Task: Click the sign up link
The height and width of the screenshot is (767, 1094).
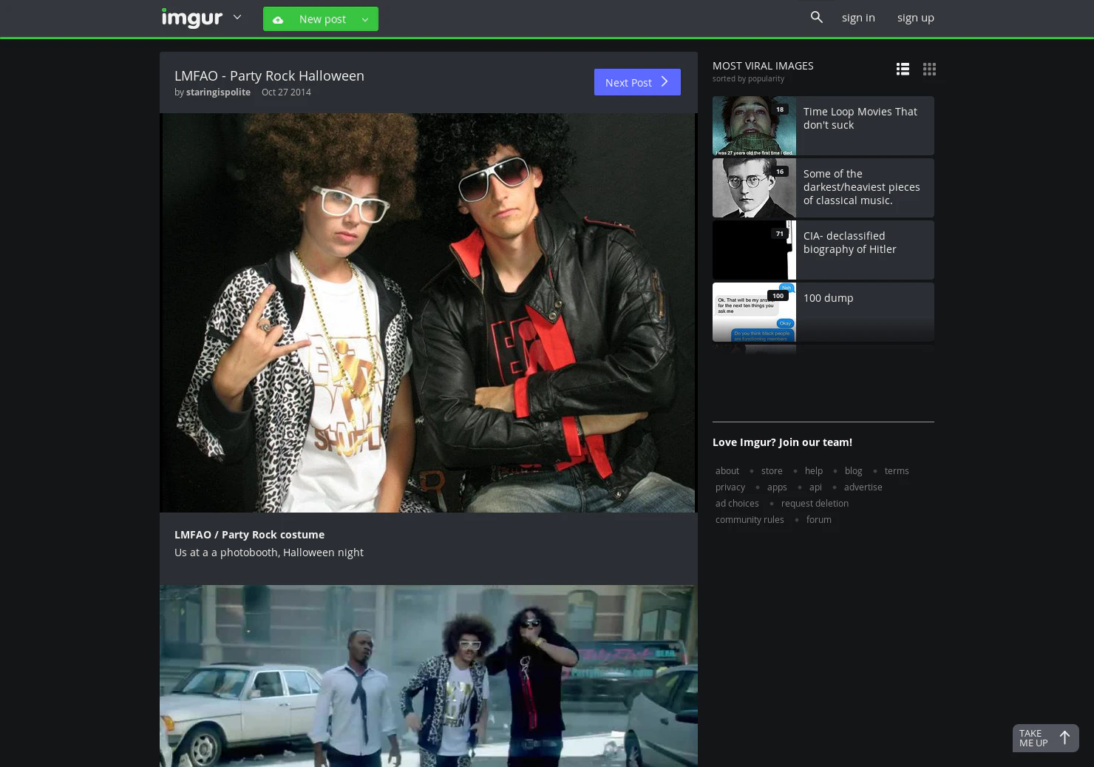Action: coord(916,17)
